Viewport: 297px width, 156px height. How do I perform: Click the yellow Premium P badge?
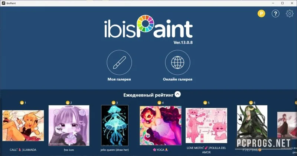(261, 14)
